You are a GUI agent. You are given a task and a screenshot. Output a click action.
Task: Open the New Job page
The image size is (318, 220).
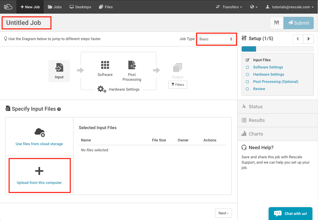tap(30, 7)
